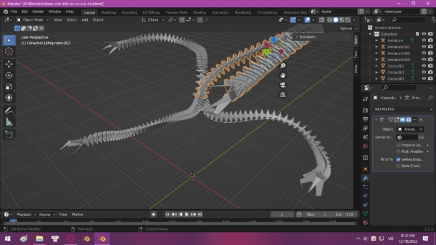Open the viewport Options dropdown

pos(348,29)
